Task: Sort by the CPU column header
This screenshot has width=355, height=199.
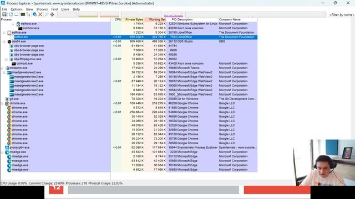Action: pos(116,20)
